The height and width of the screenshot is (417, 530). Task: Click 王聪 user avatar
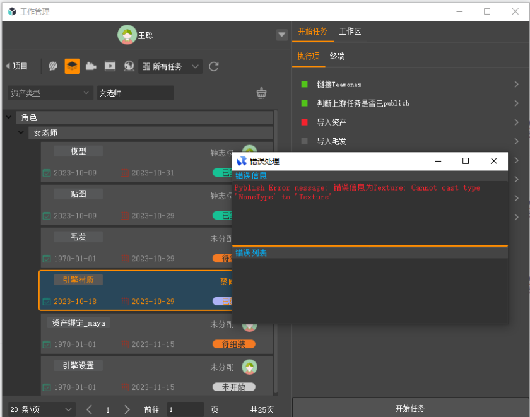pos(127,35)
